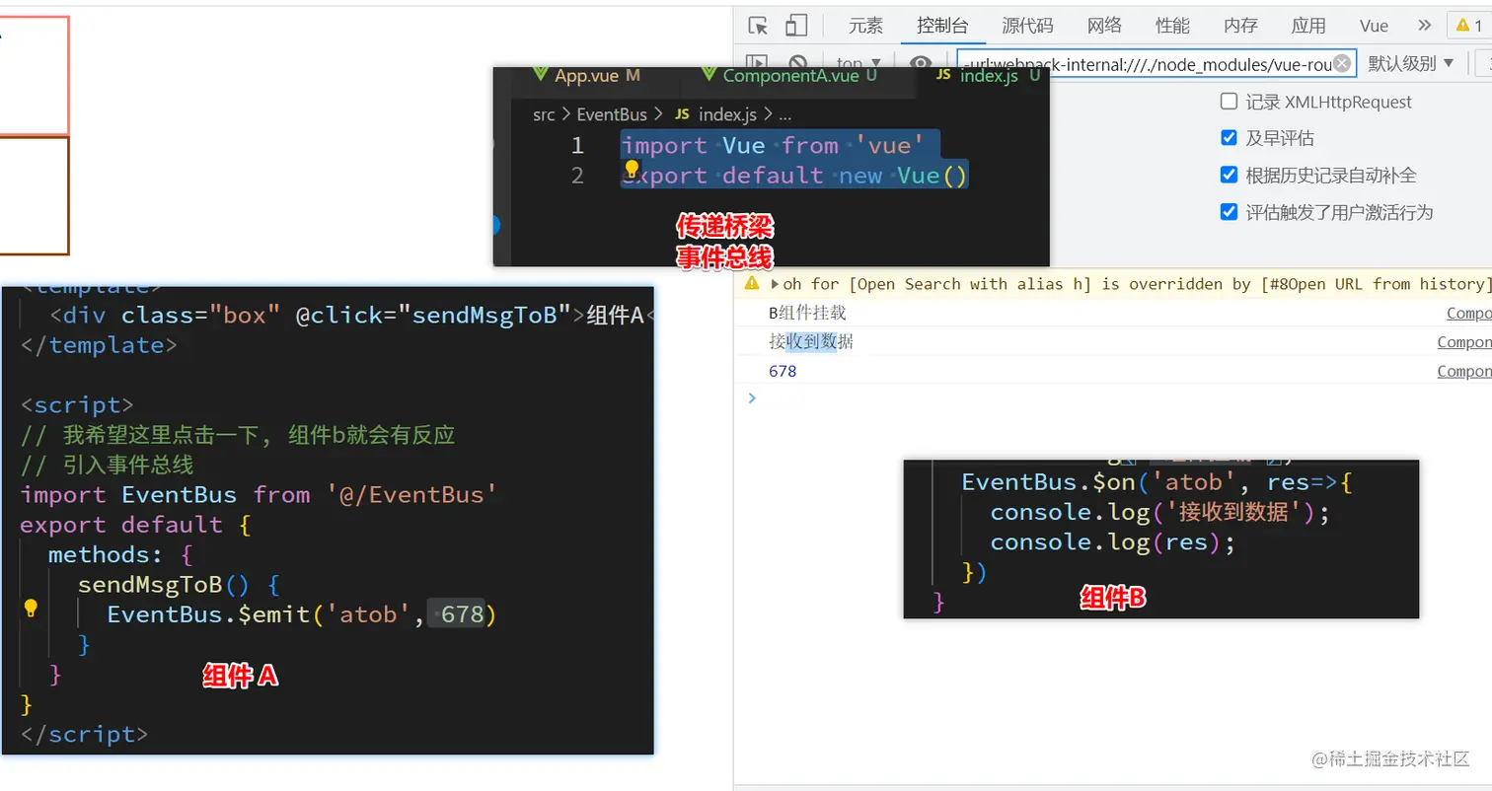
Task: Click the "export default new Vue()" code line
Action: 794,176
